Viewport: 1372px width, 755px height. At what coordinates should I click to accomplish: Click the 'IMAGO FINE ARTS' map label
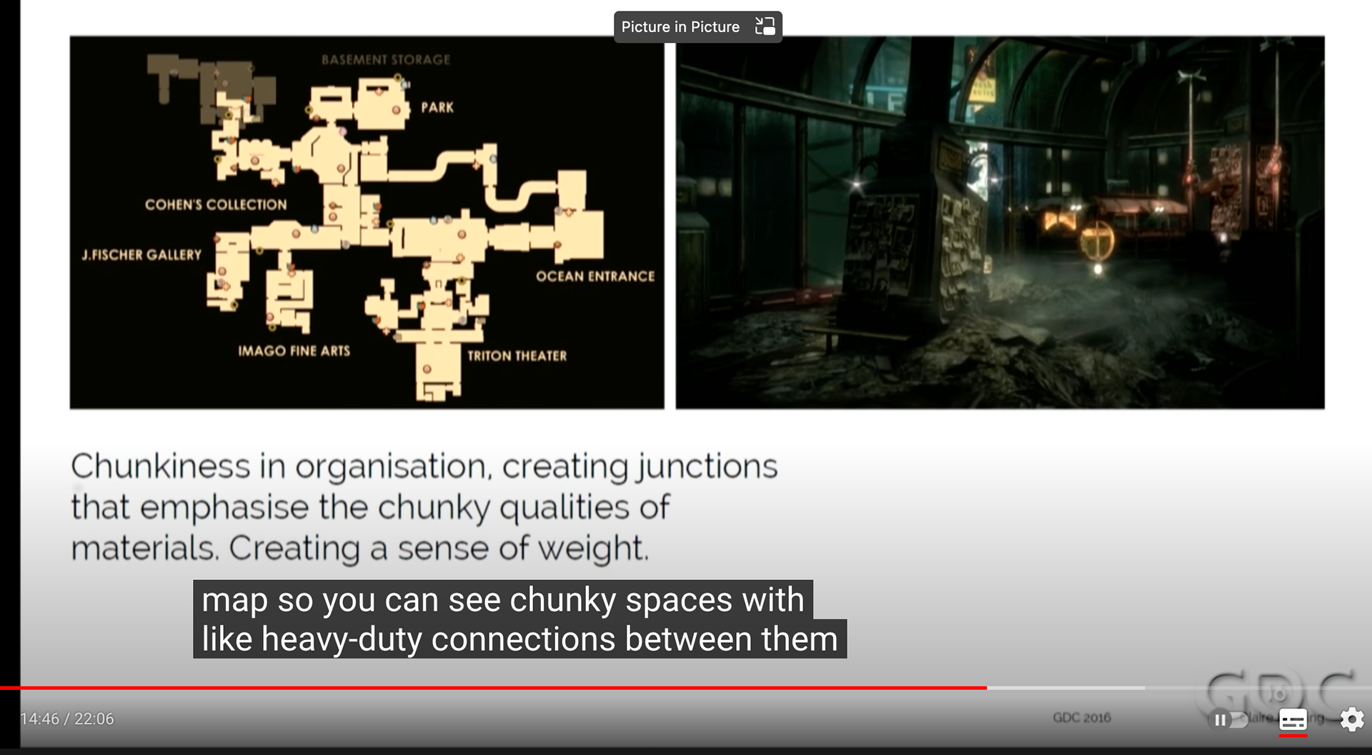click(294, 351)
